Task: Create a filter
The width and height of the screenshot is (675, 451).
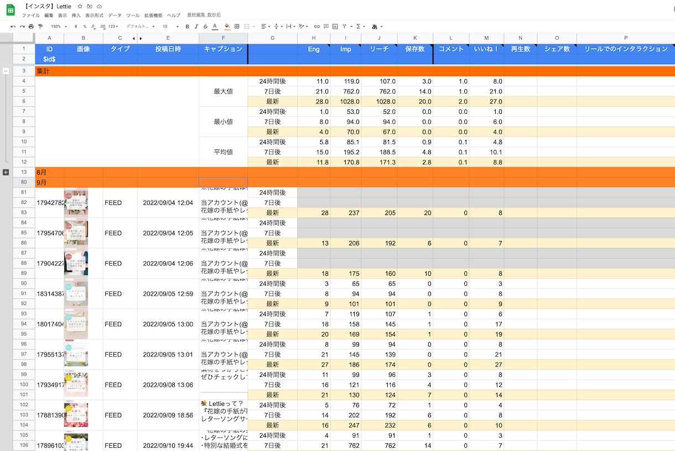Action: [344, 26]
